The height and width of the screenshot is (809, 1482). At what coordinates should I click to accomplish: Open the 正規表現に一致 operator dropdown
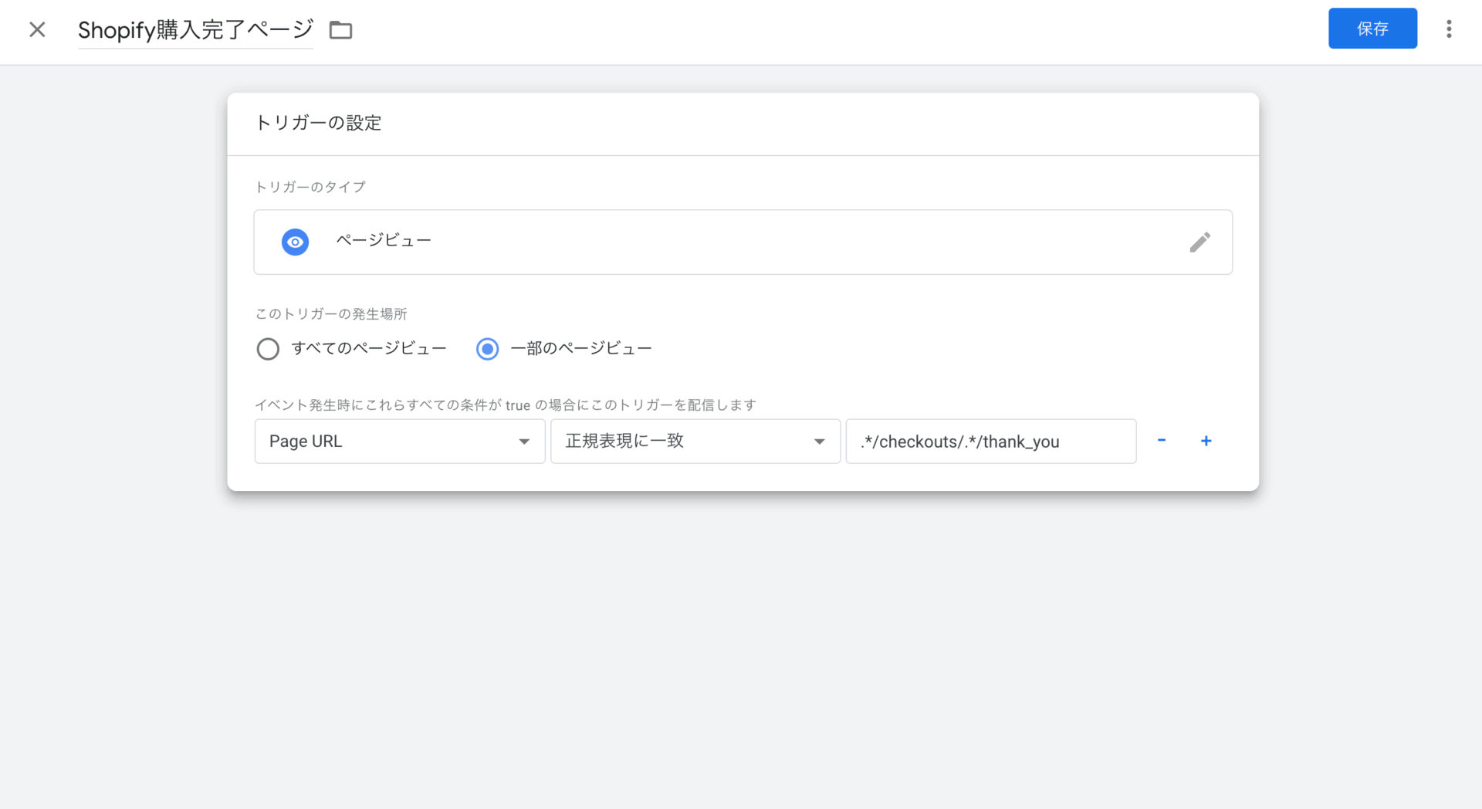click(695, 442)
